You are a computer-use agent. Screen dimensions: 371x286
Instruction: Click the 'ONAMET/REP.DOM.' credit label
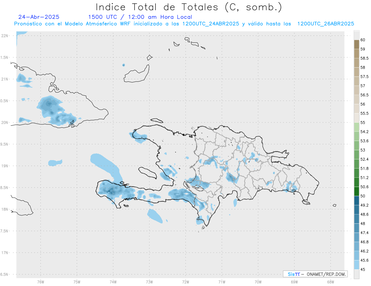click(x=326, y=274)
